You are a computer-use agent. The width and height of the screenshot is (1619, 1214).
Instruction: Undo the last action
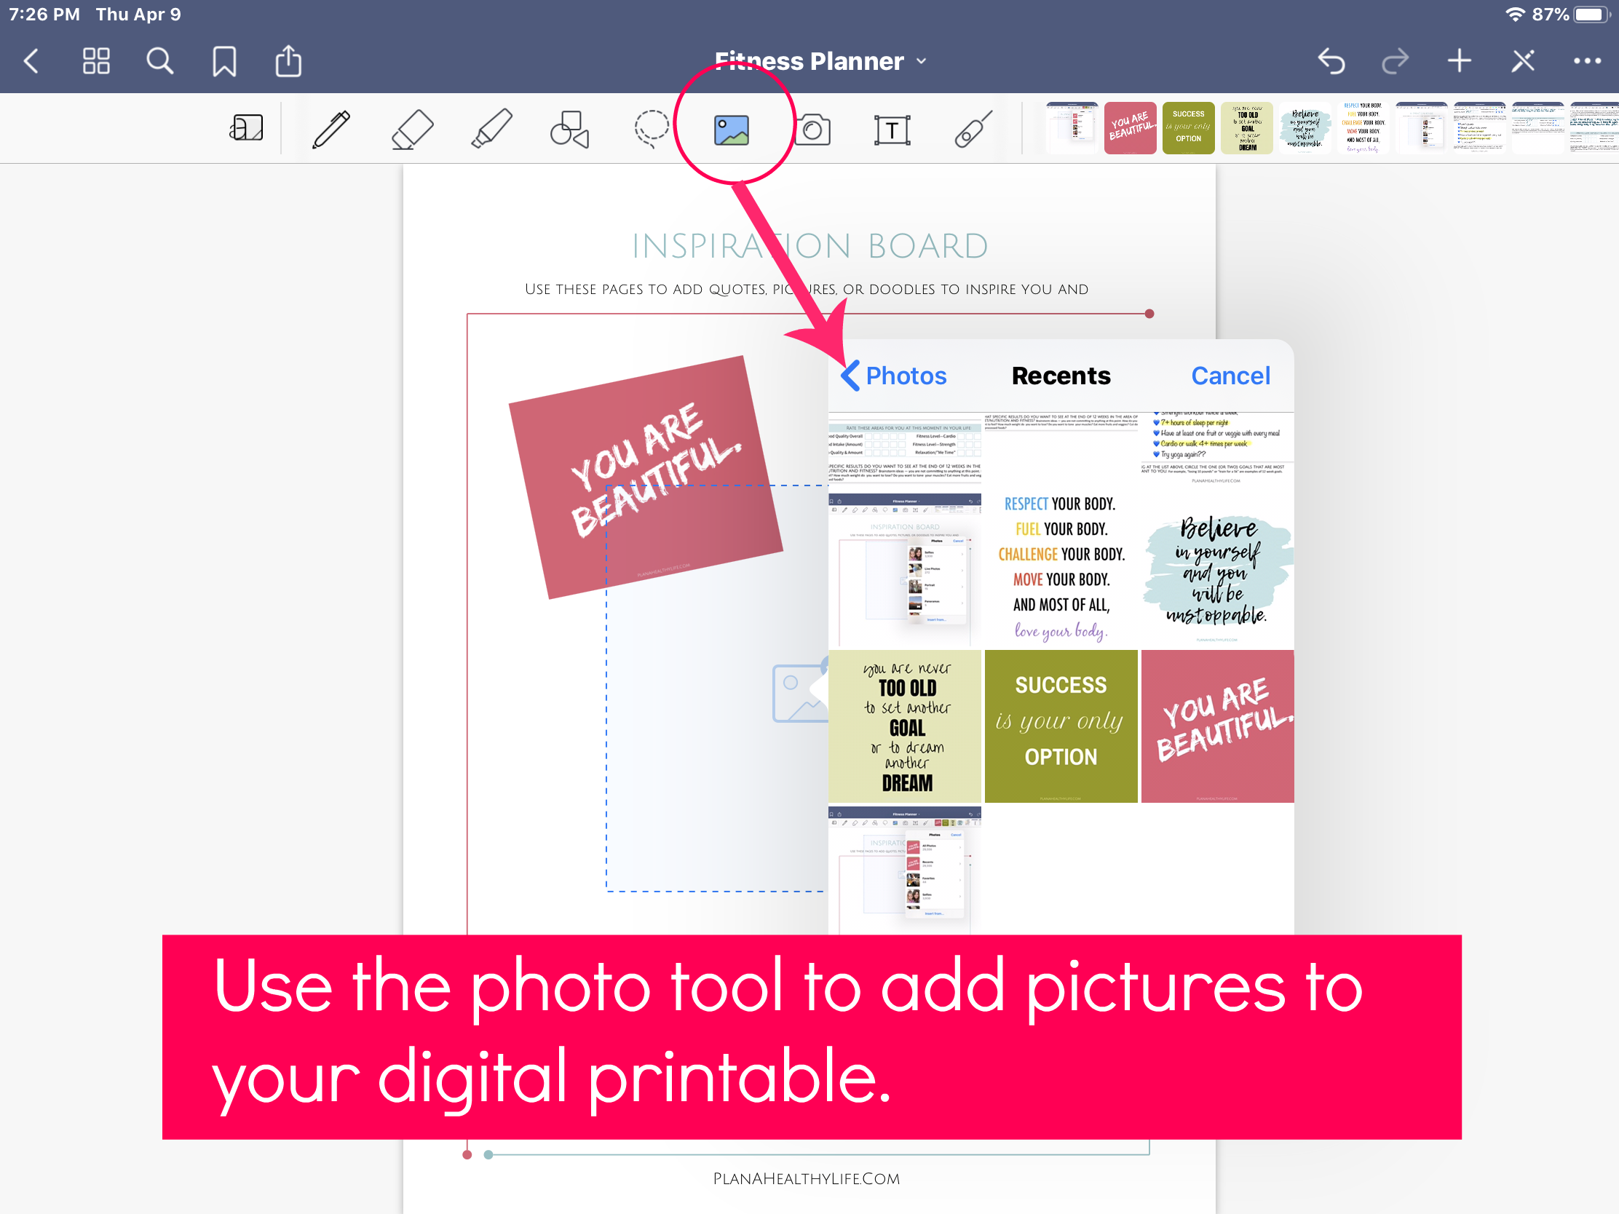tap(1331, 60)
